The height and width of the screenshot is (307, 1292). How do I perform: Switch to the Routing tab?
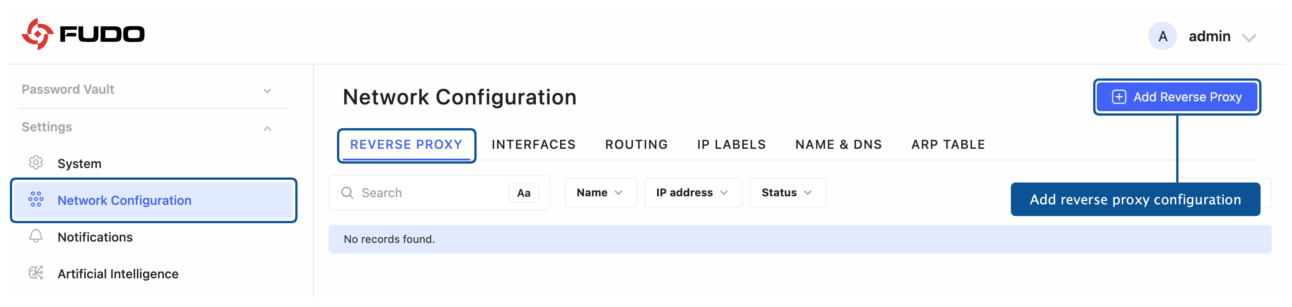pyautogui.click(x=636, y=145)
